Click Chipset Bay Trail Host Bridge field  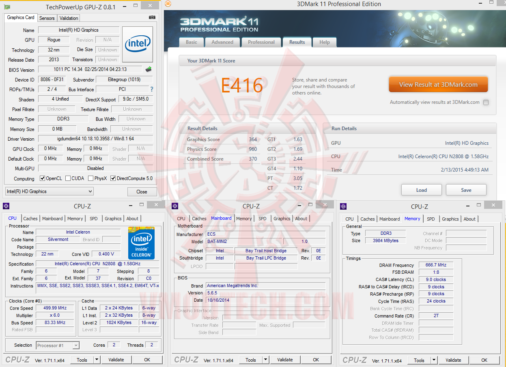(266, 251)
